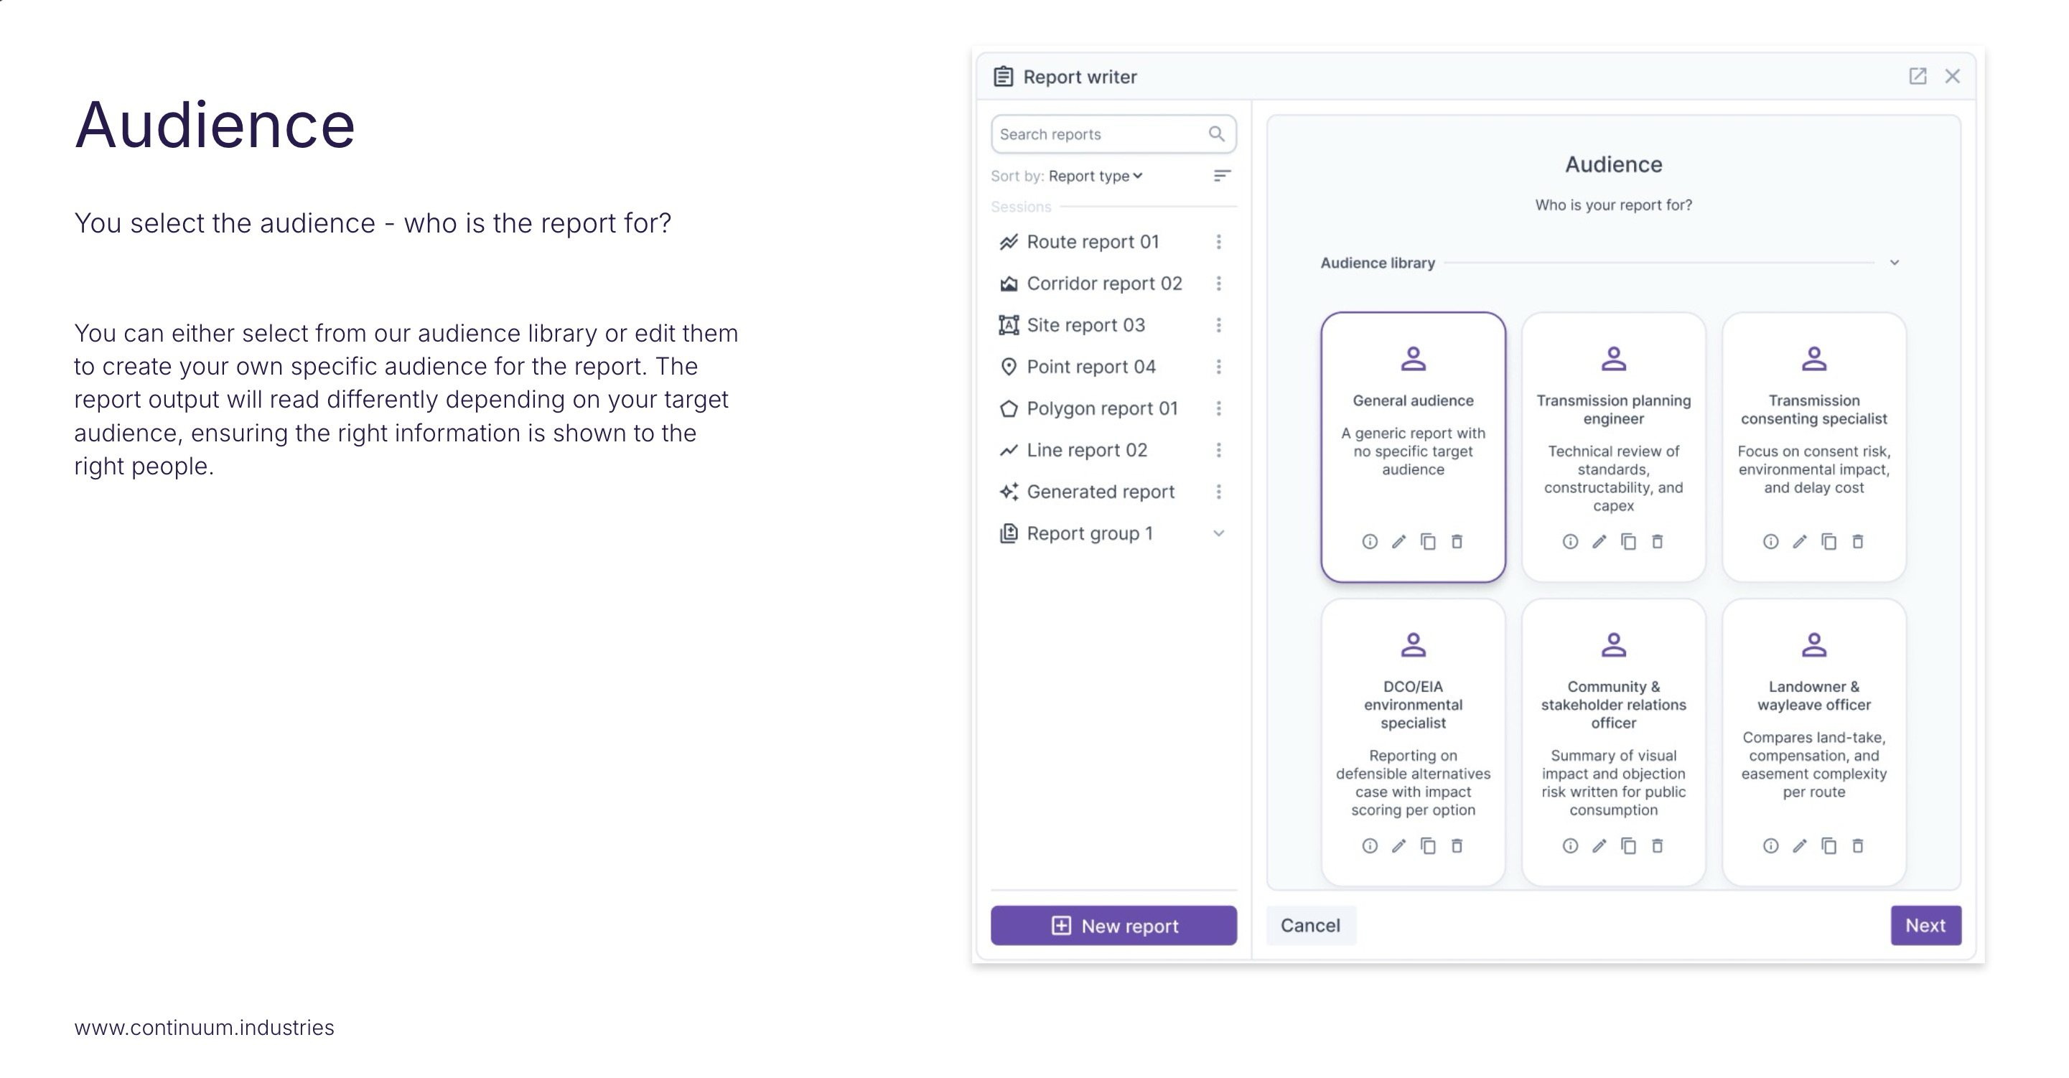Open options menu for Route report 01

tap(1218, 242)
